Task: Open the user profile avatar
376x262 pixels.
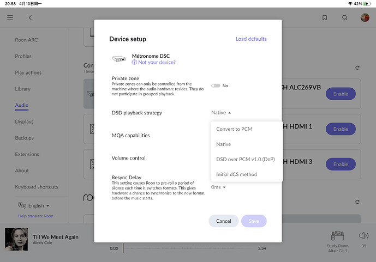Action: pos(365,18)
